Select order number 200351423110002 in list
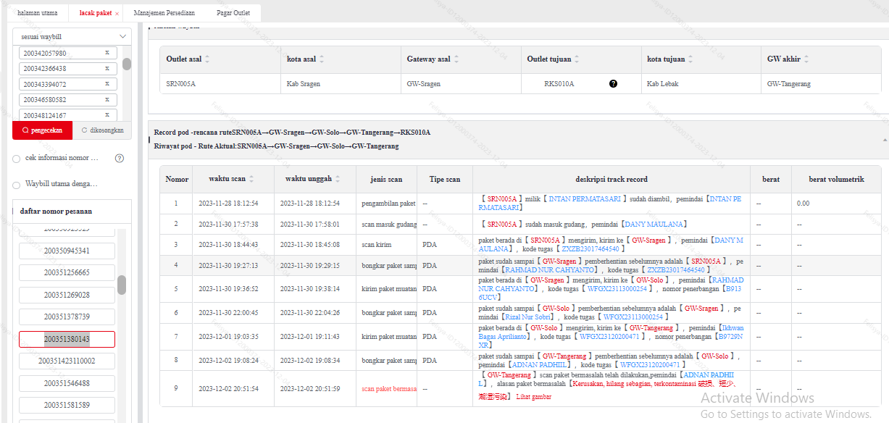 click(67, 361)
